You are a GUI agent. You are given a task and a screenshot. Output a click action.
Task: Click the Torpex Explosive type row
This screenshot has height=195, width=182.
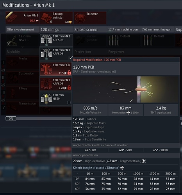coord(89,127)
